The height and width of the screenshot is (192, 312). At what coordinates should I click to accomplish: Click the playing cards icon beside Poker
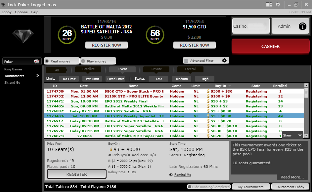[x=37, y=61]
